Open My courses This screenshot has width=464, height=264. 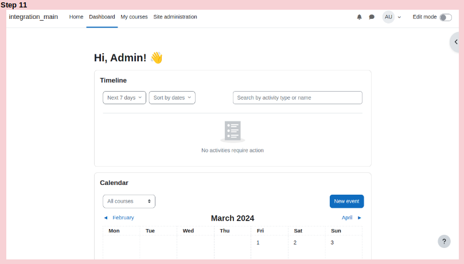coord(134,17)
